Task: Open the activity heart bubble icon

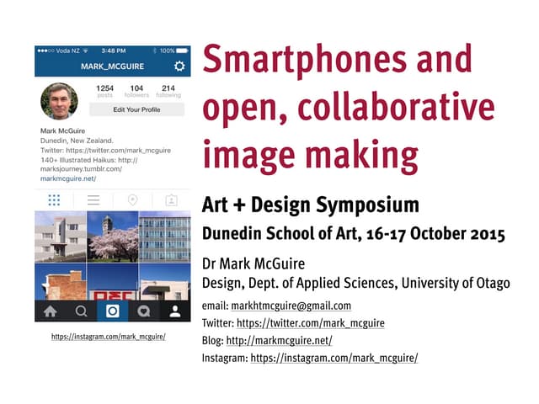Action: (144, 311)
